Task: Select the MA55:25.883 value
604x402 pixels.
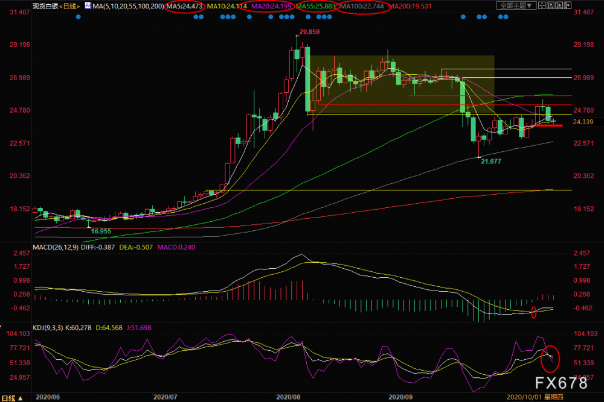Action: pos(316,6)
